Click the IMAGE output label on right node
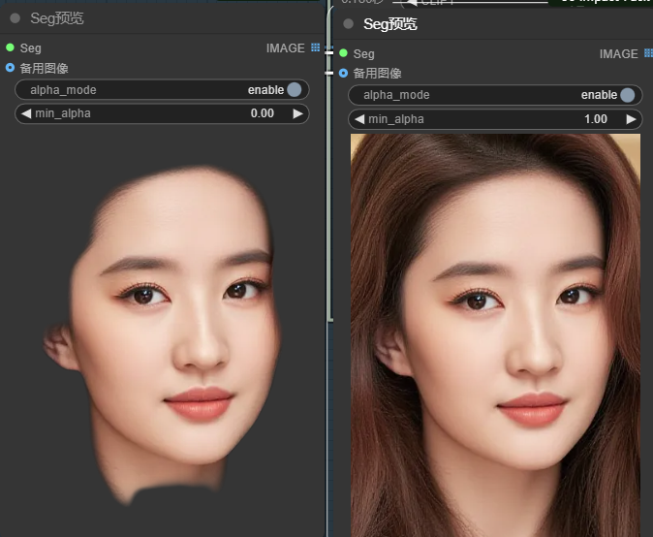Screen dimensions: 653x537 (619, 53)
